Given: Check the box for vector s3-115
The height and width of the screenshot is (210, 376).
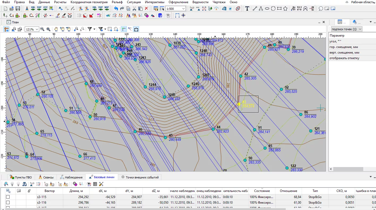Looking at the screenshot, I should coord(8,197).
